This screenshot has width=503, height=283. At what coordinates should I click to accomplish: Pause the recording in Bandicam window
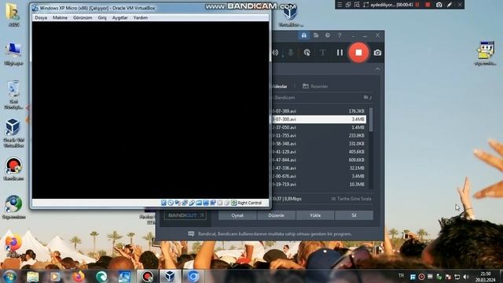pyautogui.click(x=340, y=53)
